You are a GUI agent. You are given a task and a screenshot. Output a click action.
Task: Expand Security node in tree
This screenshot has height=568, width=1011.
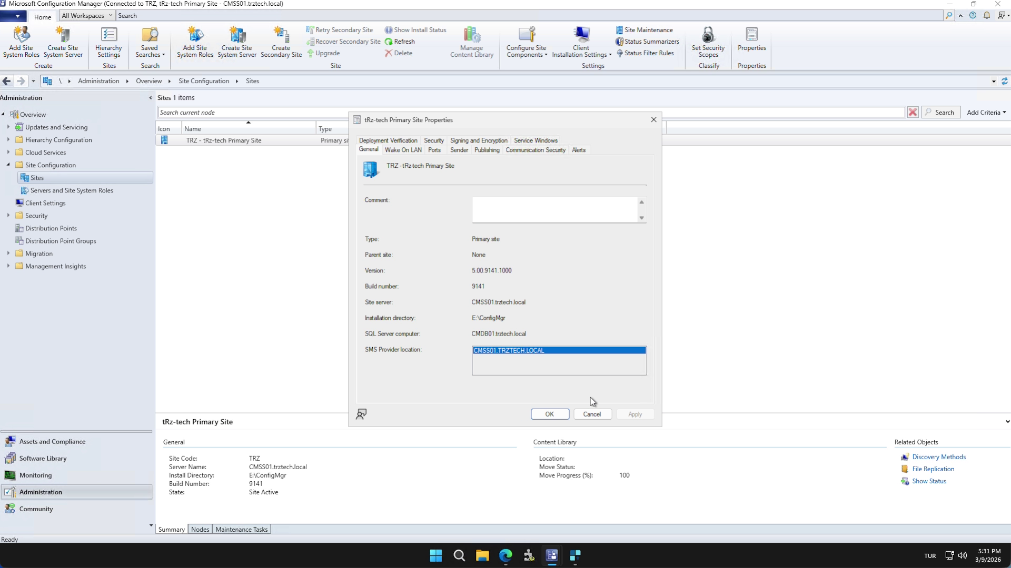(x=8, y=215)
